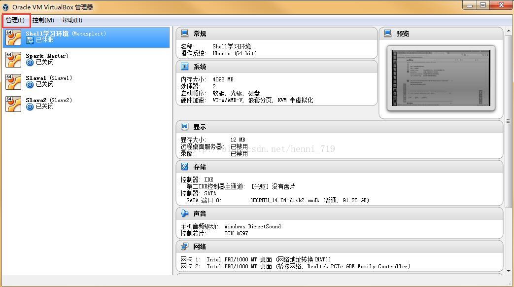The height and width of the screenshot is (287, 514).
Task: Click the 系统 system section icon
Action: pos(184,67)
